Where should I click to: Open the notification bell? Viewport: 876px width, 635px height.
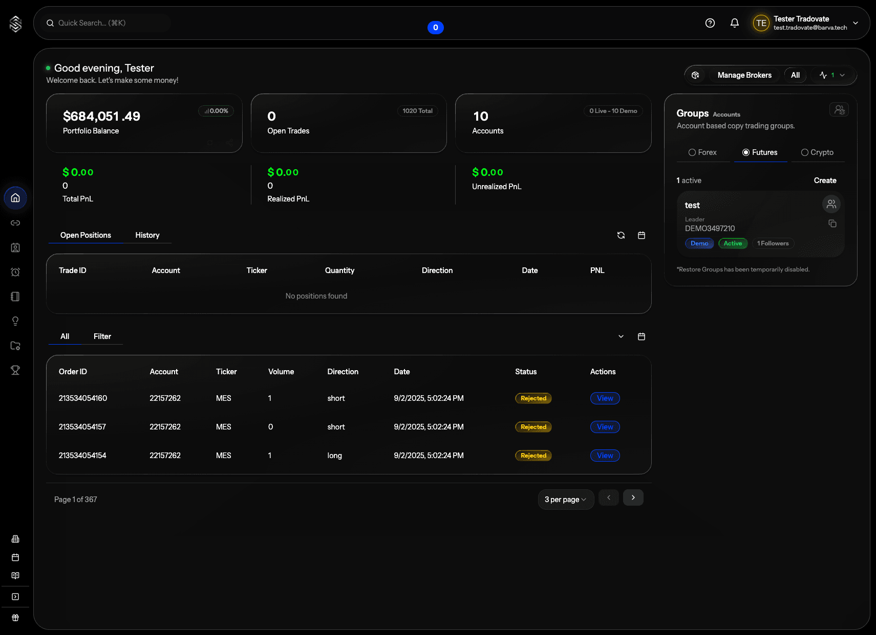(x=734, y=23)
